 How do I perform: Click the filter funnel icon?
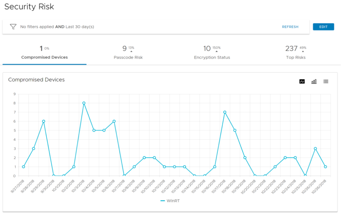[x=13, y=27]
